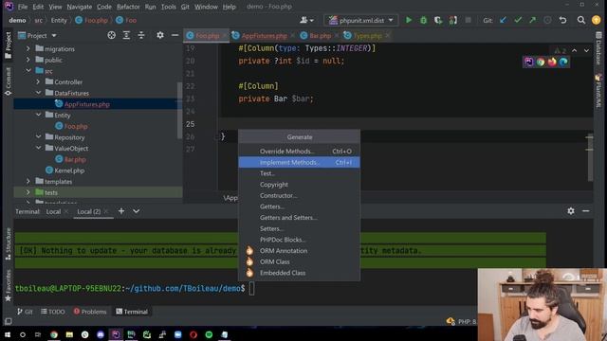
Task: Expand all in Project panel
Action: (126, 35)
